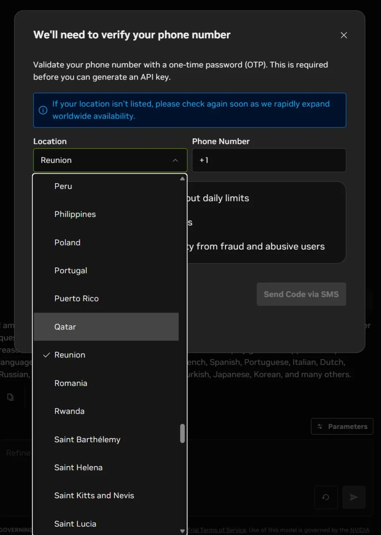Image resolution: width=381 pixels, height=535 pixels.
Task: Select Puerto Rico from the list
Action: [x=77, y=299]
